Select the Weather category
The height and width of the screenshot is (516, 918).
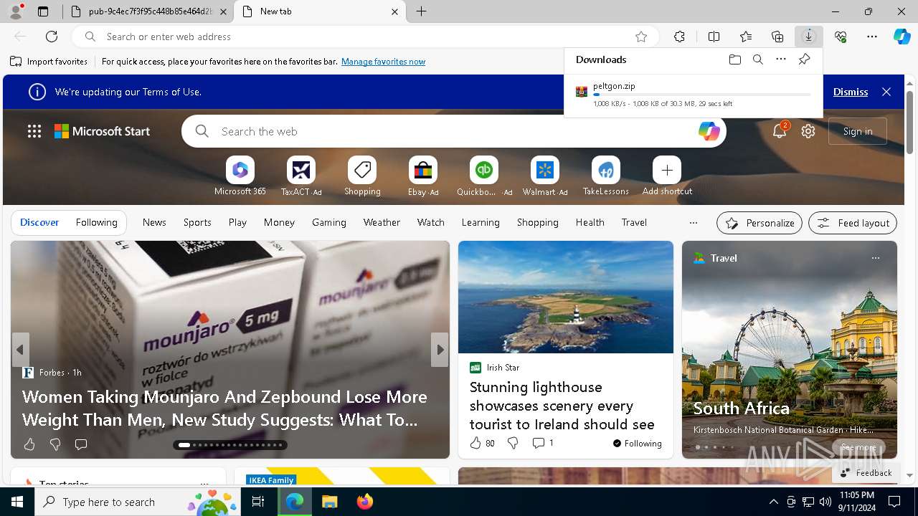point(382,223)
